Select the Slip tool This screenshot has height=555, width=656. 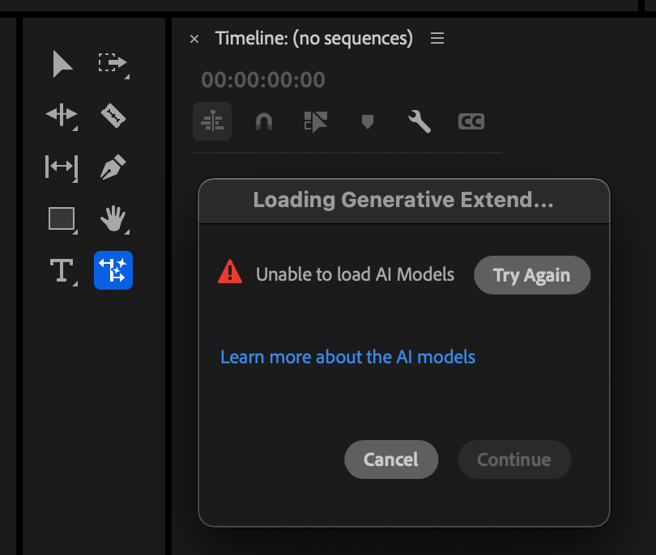click(x=62, y=167)
